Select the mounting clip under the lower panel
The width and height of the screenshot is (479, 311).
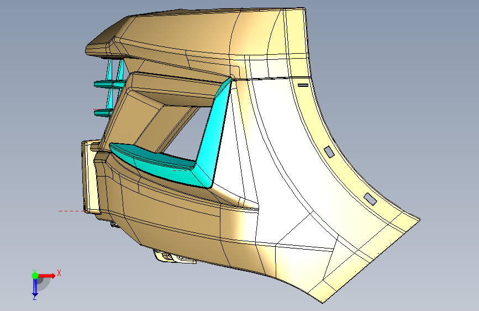tap(174, 257)
